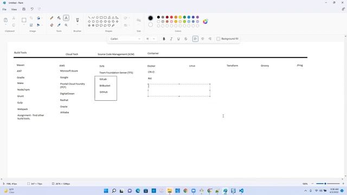Open taskbar Search
Screen dimensions: 347x195
coord(114,191)
